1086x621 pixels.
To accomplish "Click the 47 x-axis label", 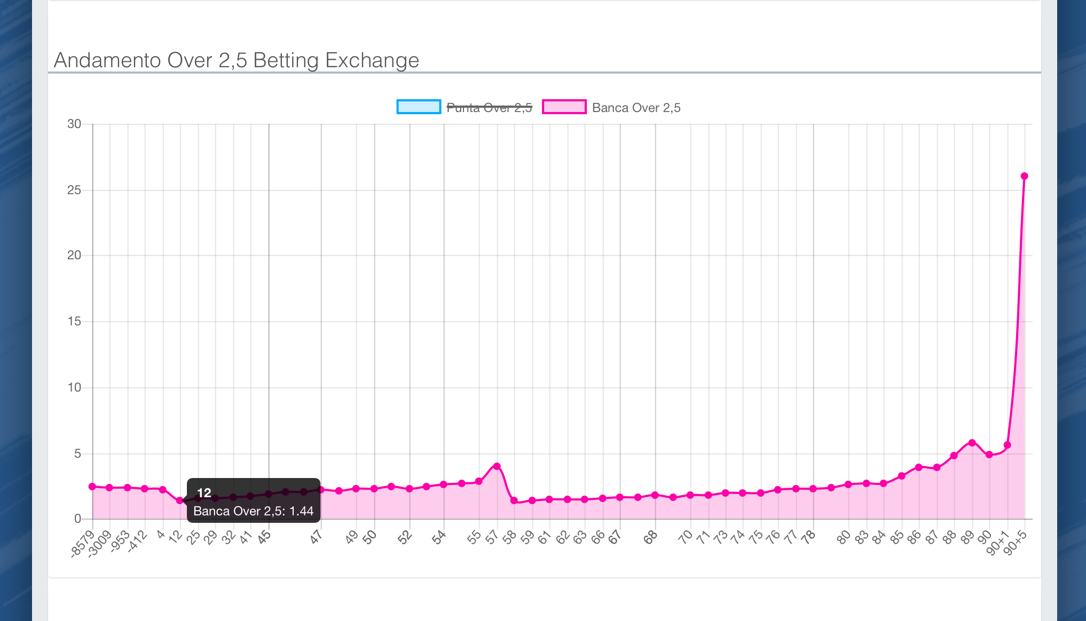I will tap(316, 537).
